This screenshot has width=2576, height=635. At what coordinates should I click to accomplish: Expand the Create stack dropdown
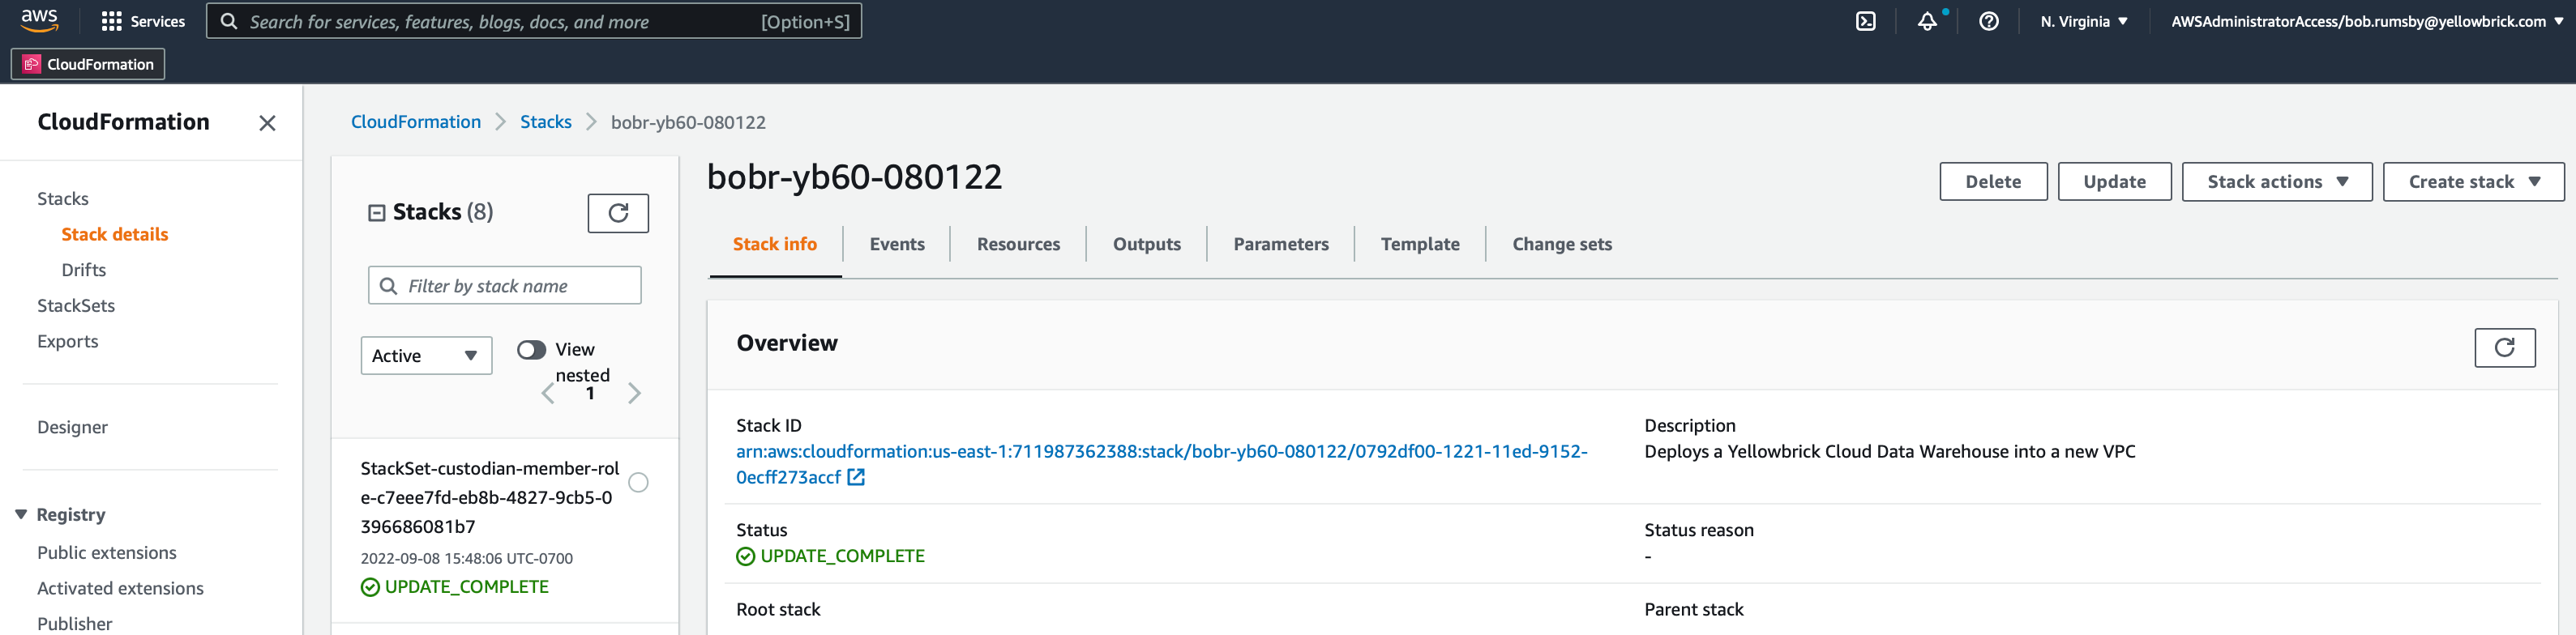(x=2473, y=181)
